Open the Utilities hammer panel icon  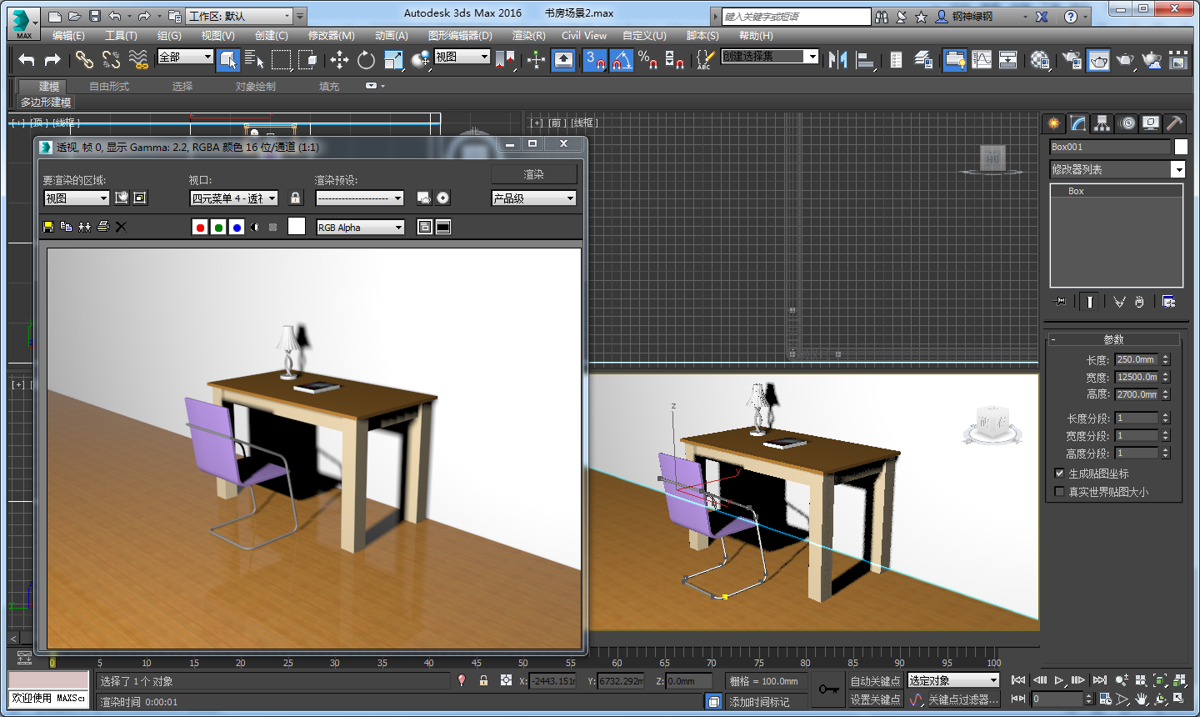[1174, 123]
